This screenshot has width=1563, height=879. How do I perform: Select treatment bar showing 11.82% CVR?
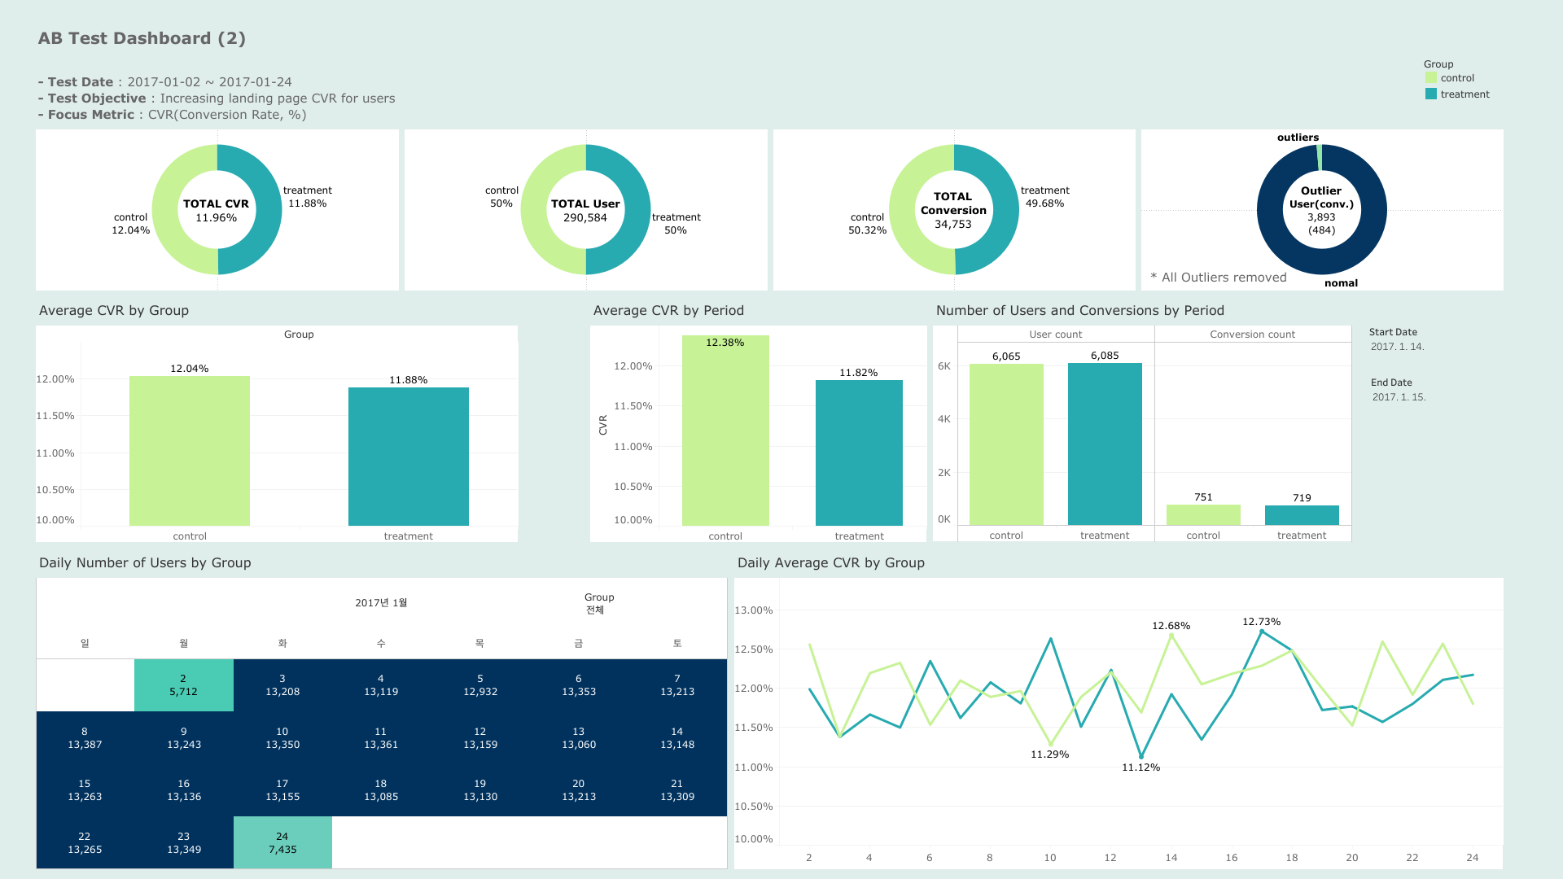click(859, 452)
